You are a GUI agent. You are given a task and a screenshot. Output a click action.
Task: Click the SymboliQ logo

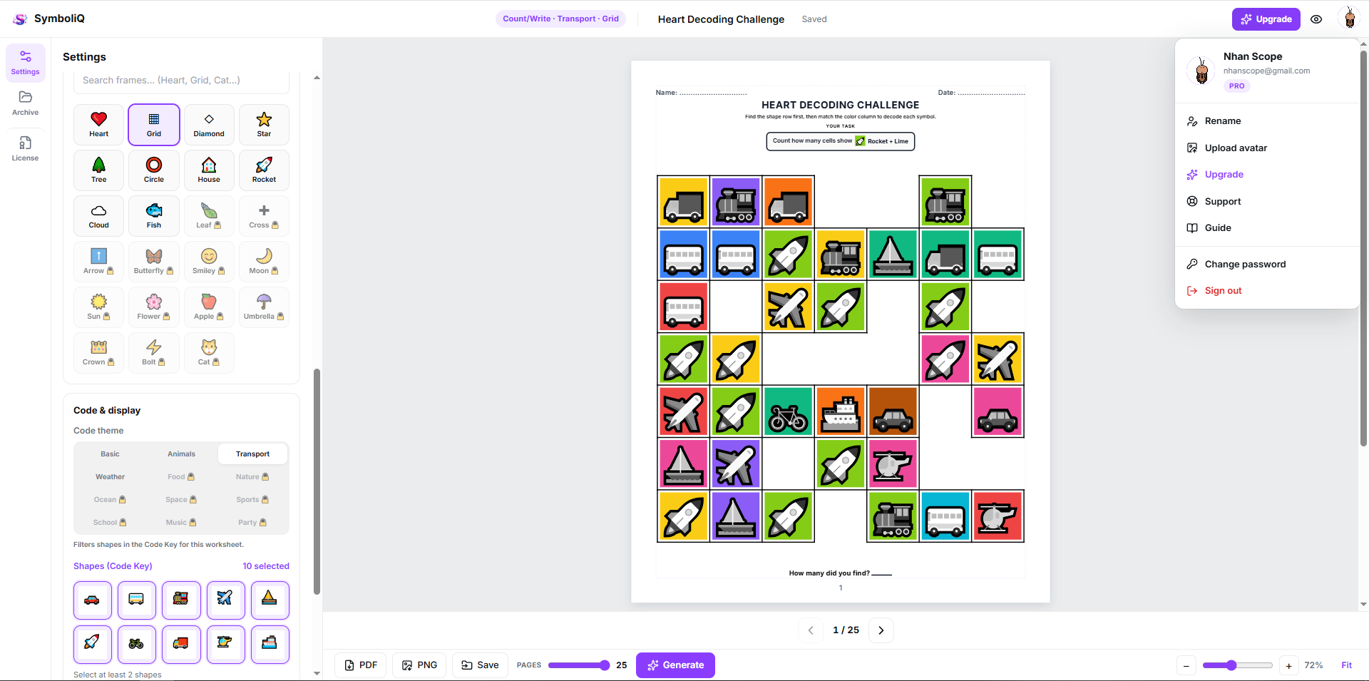(48, 19)
